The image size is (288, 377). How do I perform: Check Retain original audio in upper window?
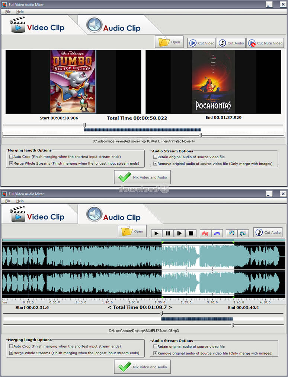(155, 157)
